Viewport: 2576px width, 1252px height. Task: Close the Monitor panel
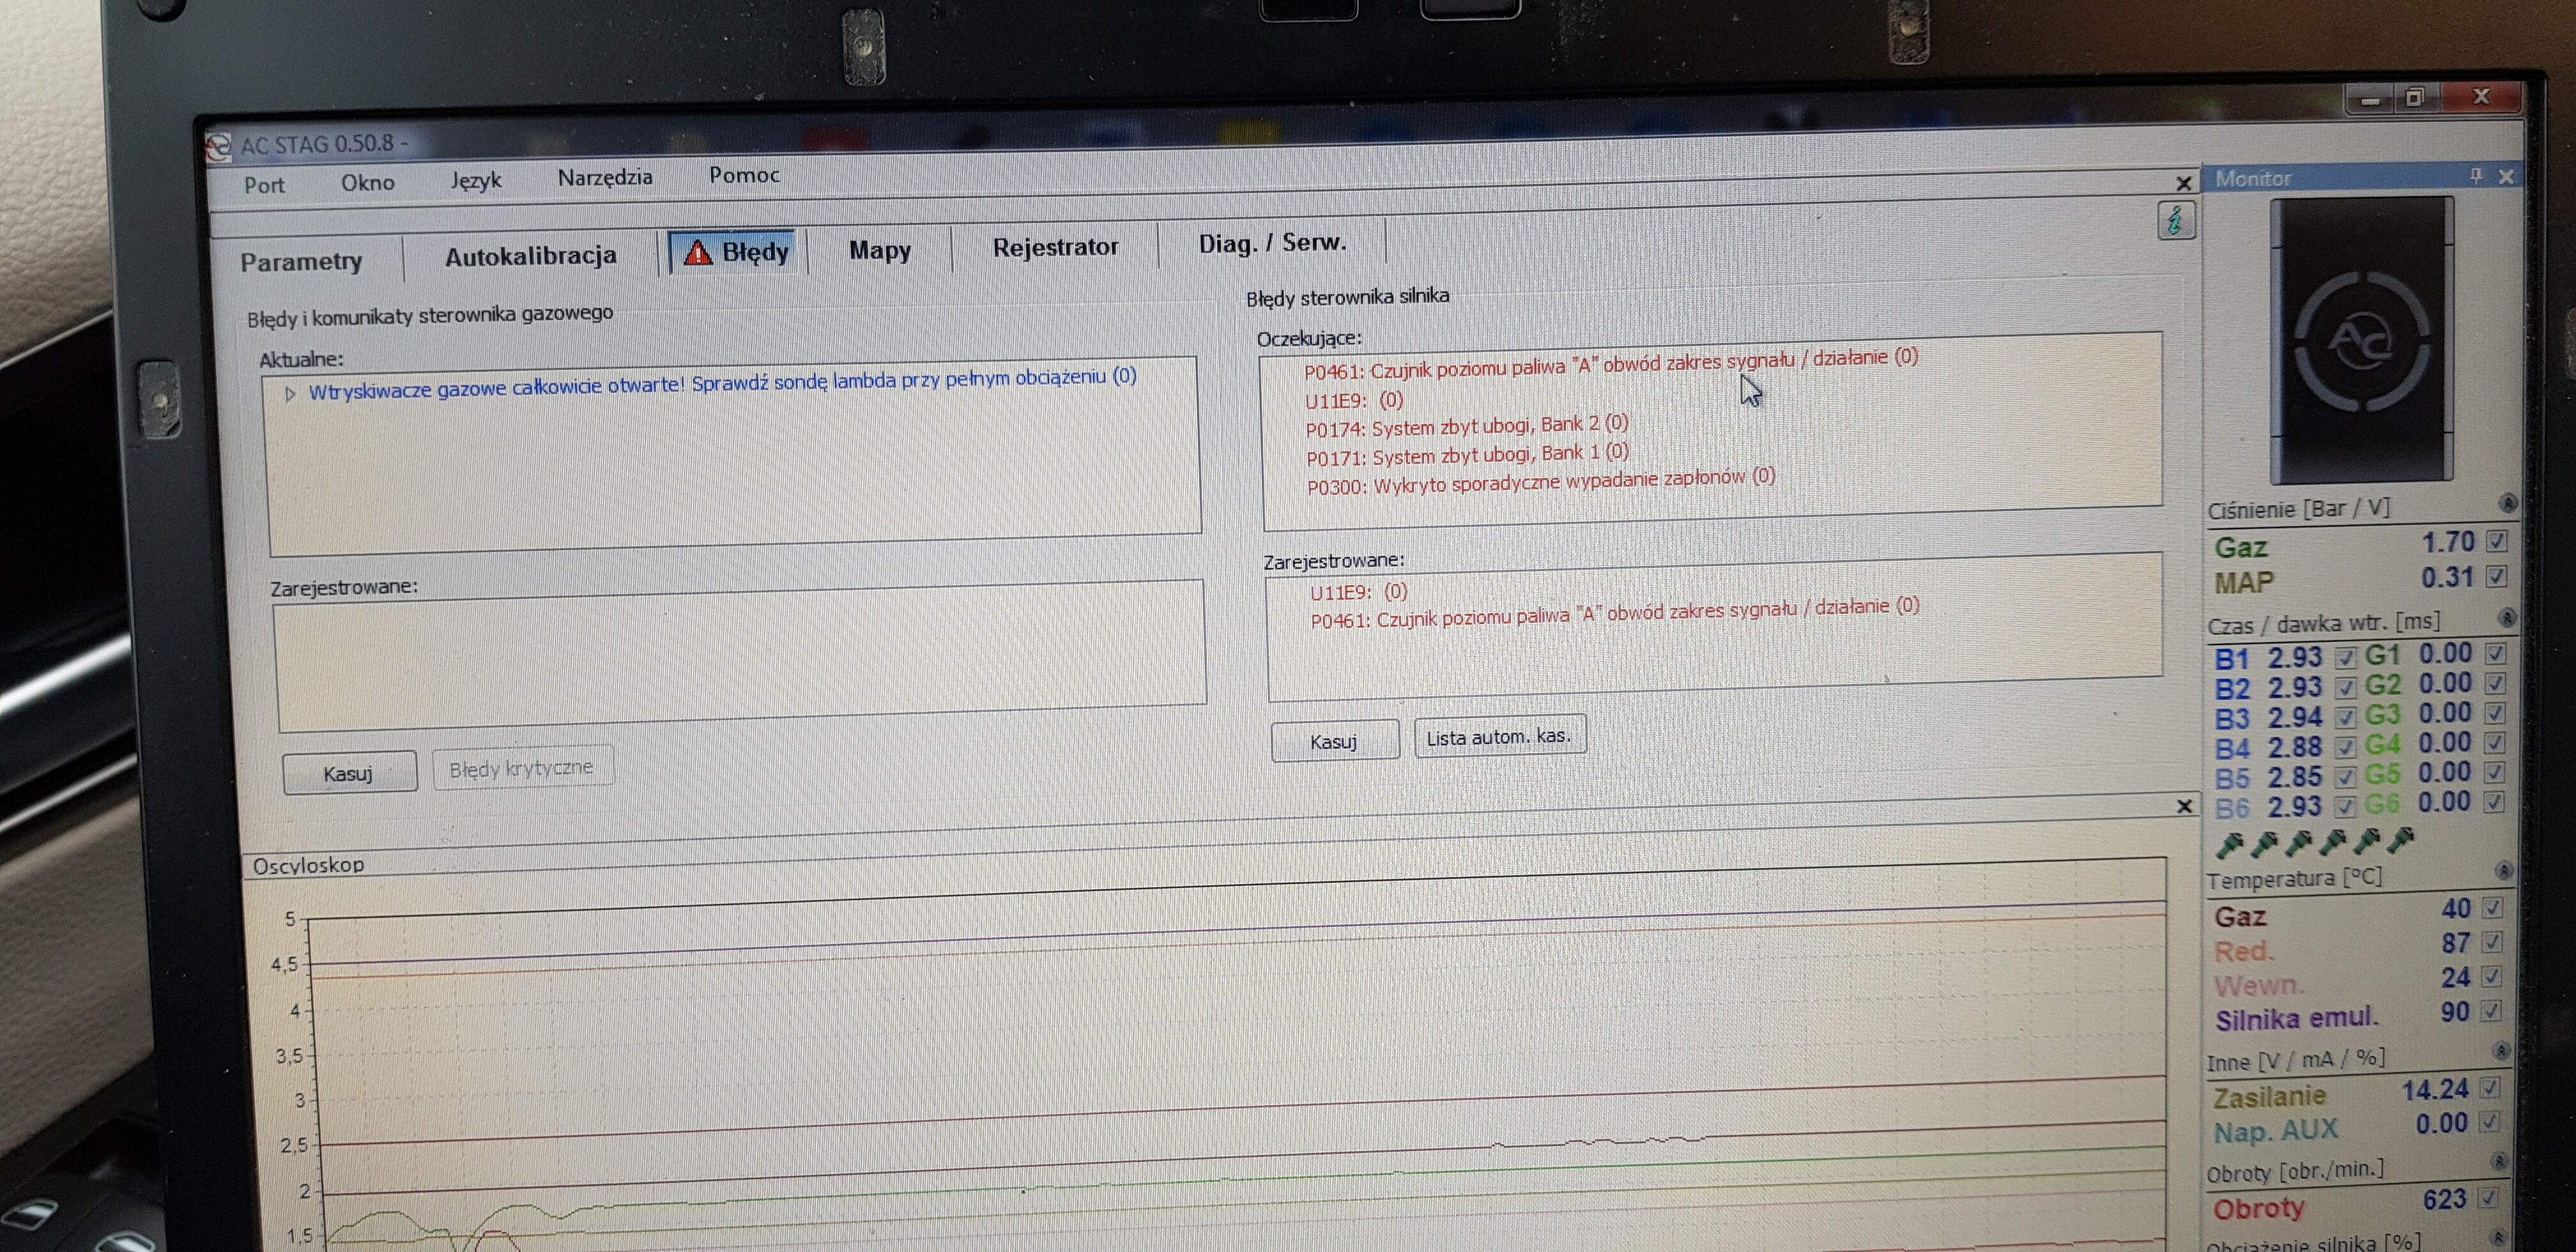pyautogui.click(x=2506, y=176)
